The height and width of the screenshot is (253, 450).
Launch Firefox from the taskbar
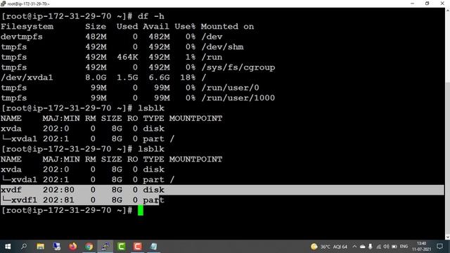[x=72, y=247]
